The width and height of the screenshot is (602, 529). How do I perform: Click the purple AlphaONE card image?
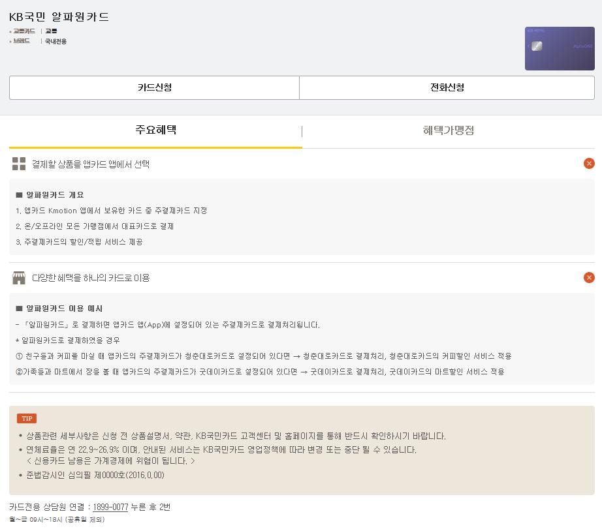(x=560, y=48)
